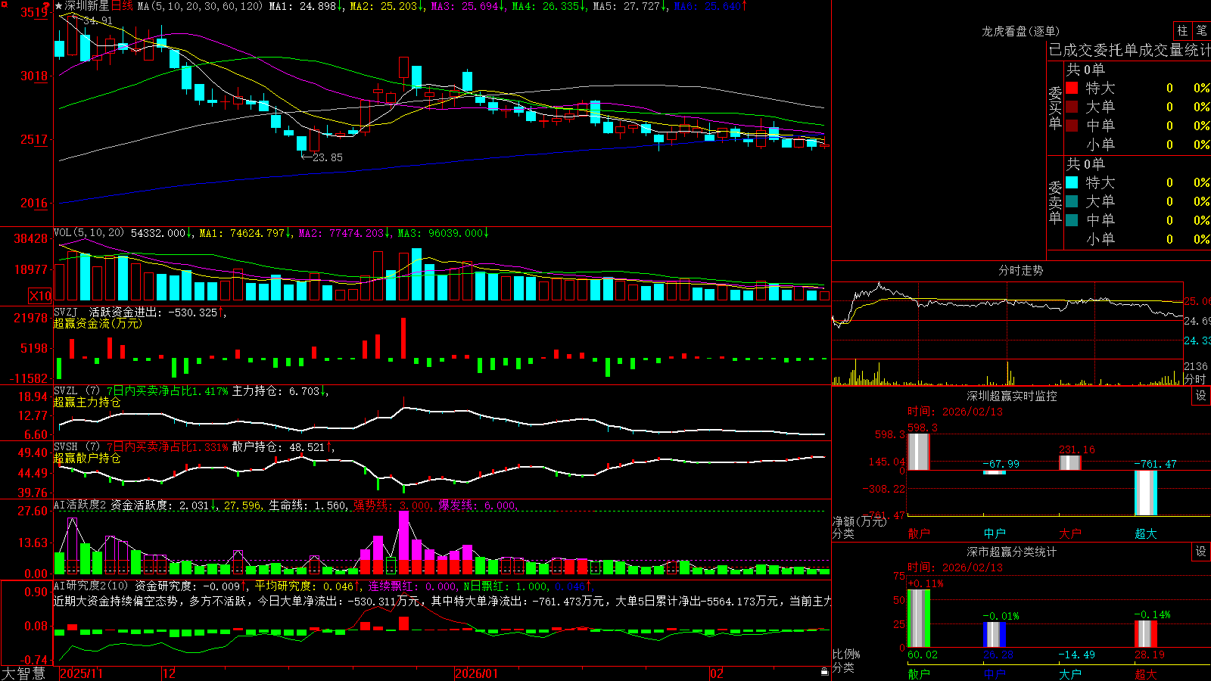Click the 散户 bar valued 598.3
The height and width of the screenshot is (681, 1211).
pyautogui.click(x=918, y=452)
